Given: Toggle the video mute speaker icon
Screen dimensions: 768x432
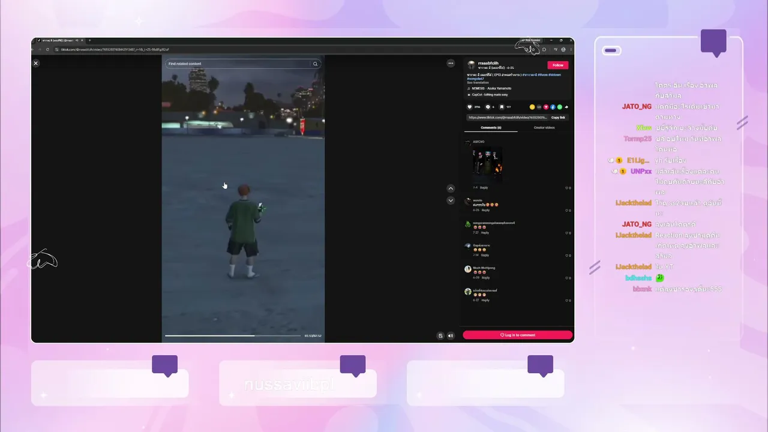Looking at the screenshot, I should pos(450,335).
